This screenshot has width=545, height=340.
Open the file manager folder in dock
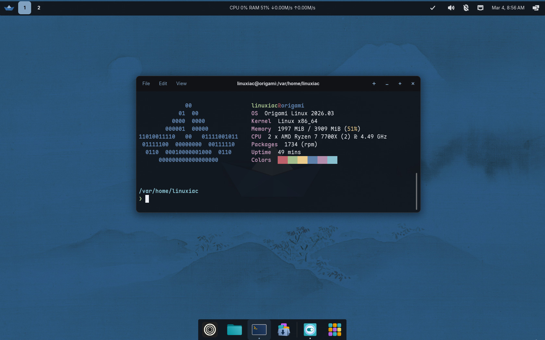pyautogui.click(x=235, y=330)
